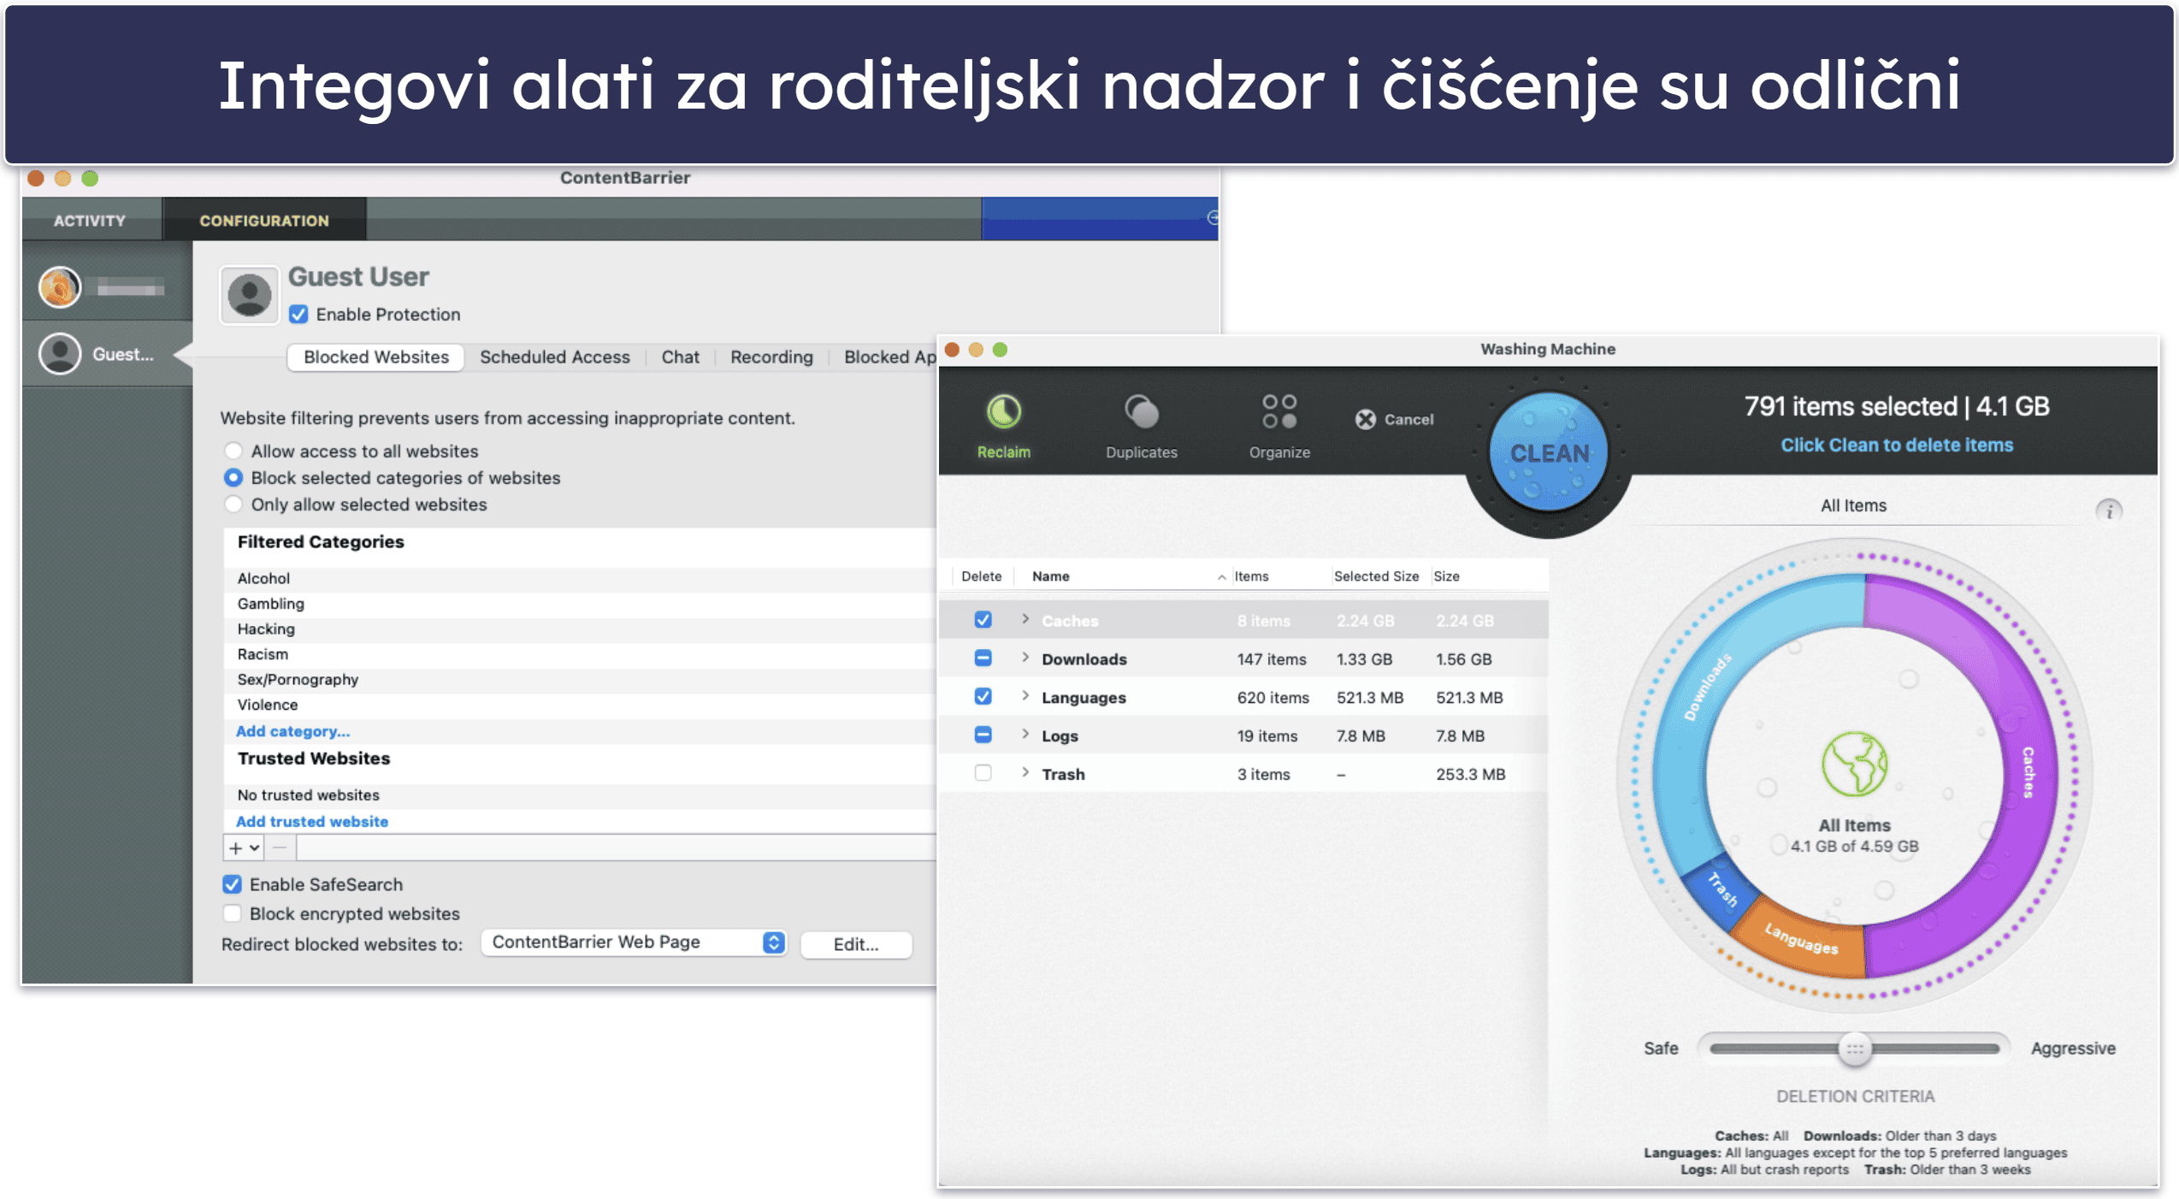Open the Redirect blocked websites dropdown

click(x=634, y=942)
